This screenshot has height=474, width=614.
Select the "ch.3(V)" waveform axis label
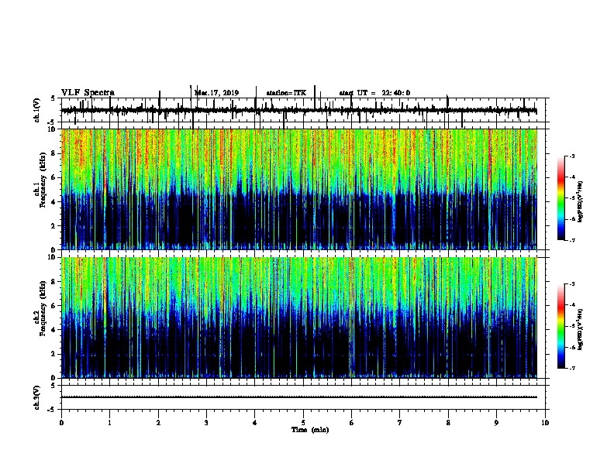pyautogui.click(x=37, y=397)
